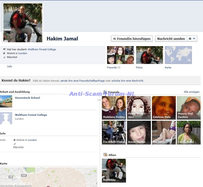Click the London link under Wohnt in
Viewport: 203px width, 187px height.
pyautogui.click(x=23, y=53)
